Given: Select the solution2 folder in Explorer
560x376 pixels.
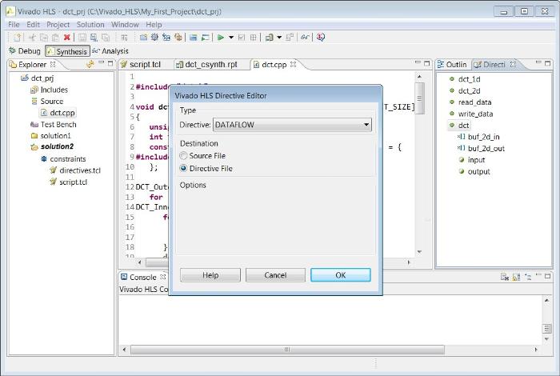Looking at the screenshot, I should coord(56,147).
